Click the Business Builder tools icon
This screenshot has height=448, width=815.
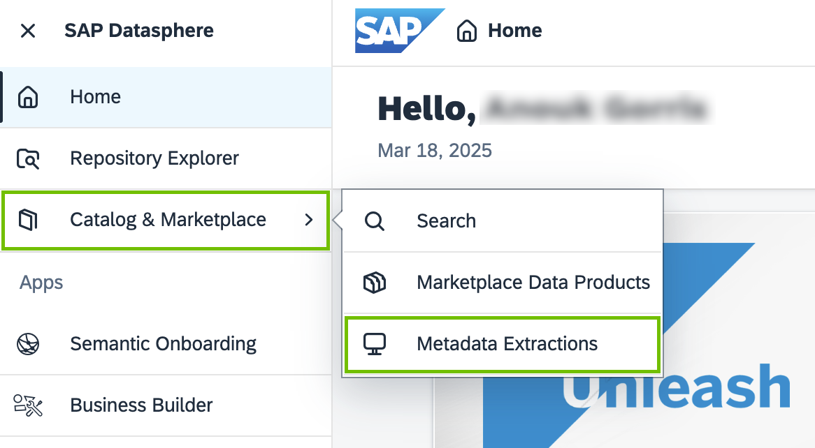coord(28,405)
